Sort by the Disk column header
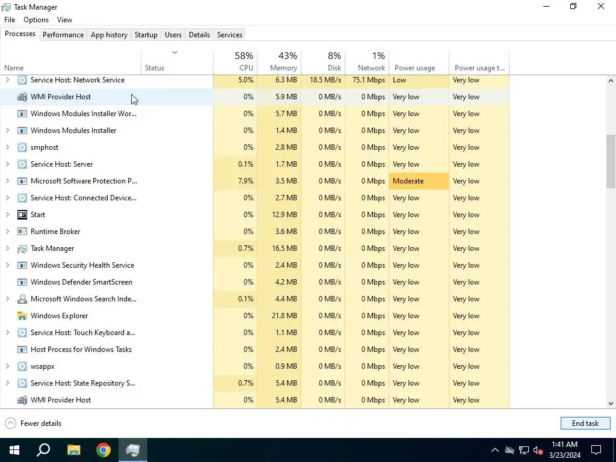The height and width of the screenshot is (462, 616). click(x=323, y=62)
